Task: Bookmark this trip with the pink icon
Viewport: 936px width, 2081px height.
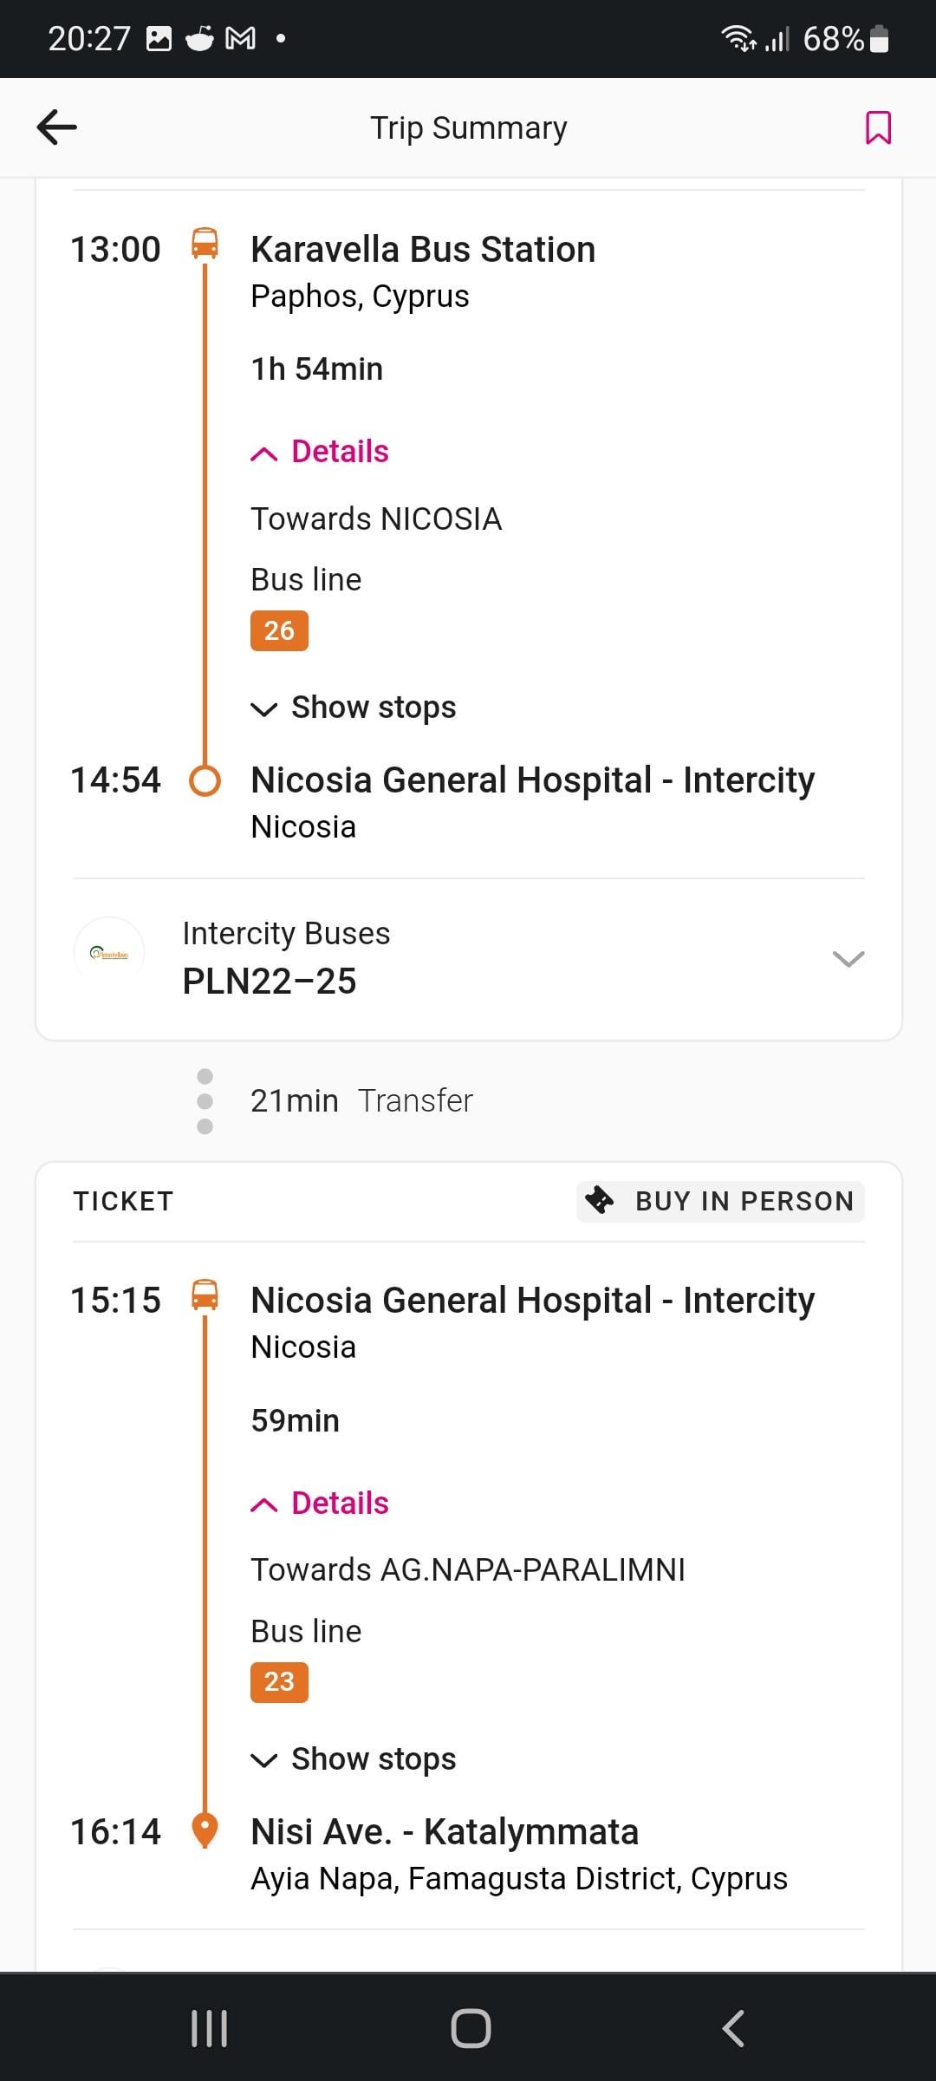Action: click(x=878, y=127)
